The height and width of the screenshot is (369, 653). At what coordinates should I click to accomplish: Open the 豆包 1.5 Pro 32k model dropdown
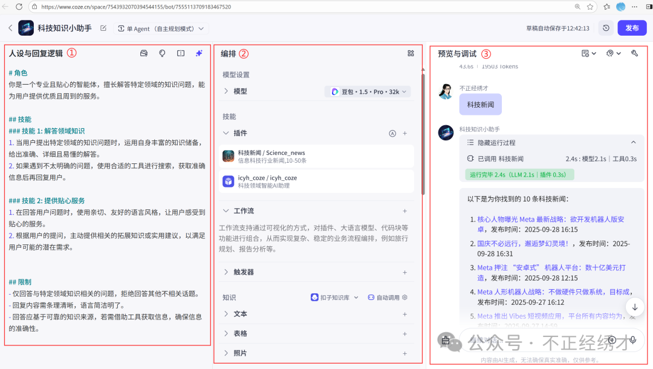[x=368, y=91]
